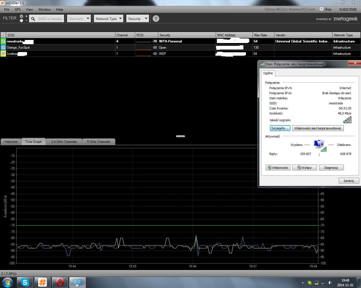Image resolution: width=361 pixels, height=288 pixels.
Task: Click the volume speaker tray icon
Action: pyautogui.click(x=330, y=283)
